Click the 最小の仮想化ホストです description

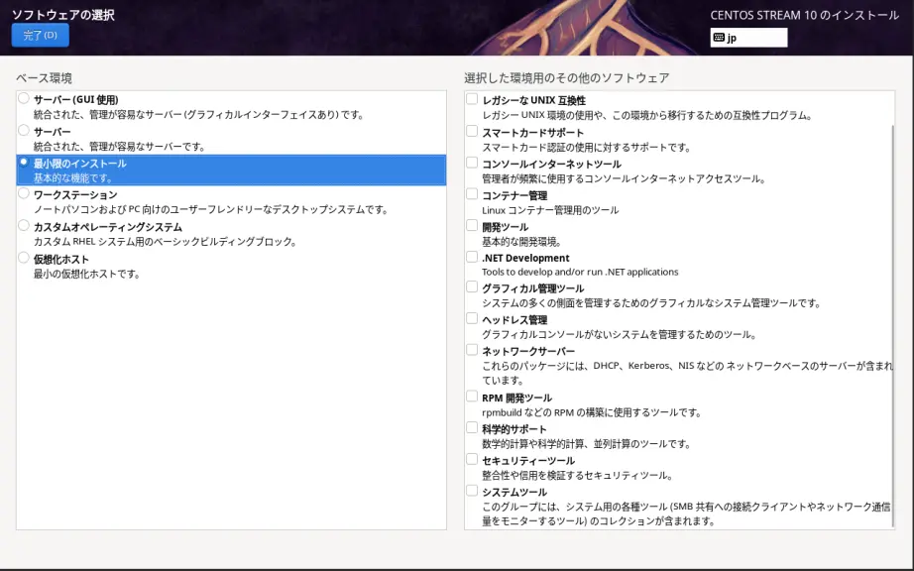[x=86, y=274]
